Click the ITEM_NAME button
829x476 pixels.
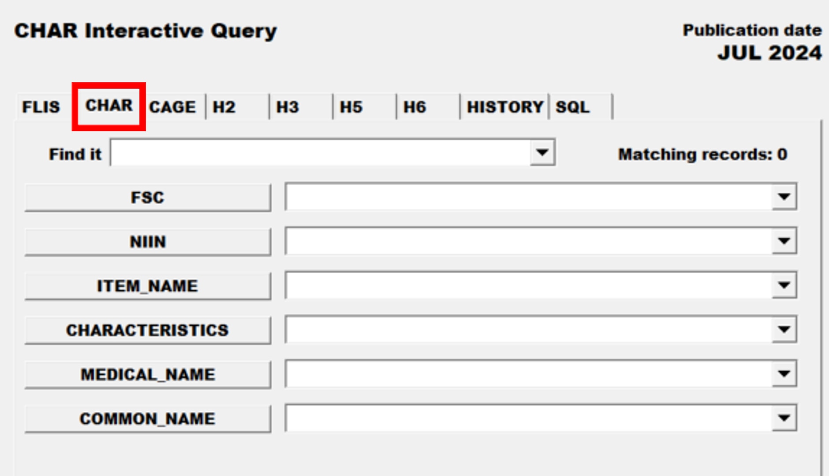click(148, 286)
